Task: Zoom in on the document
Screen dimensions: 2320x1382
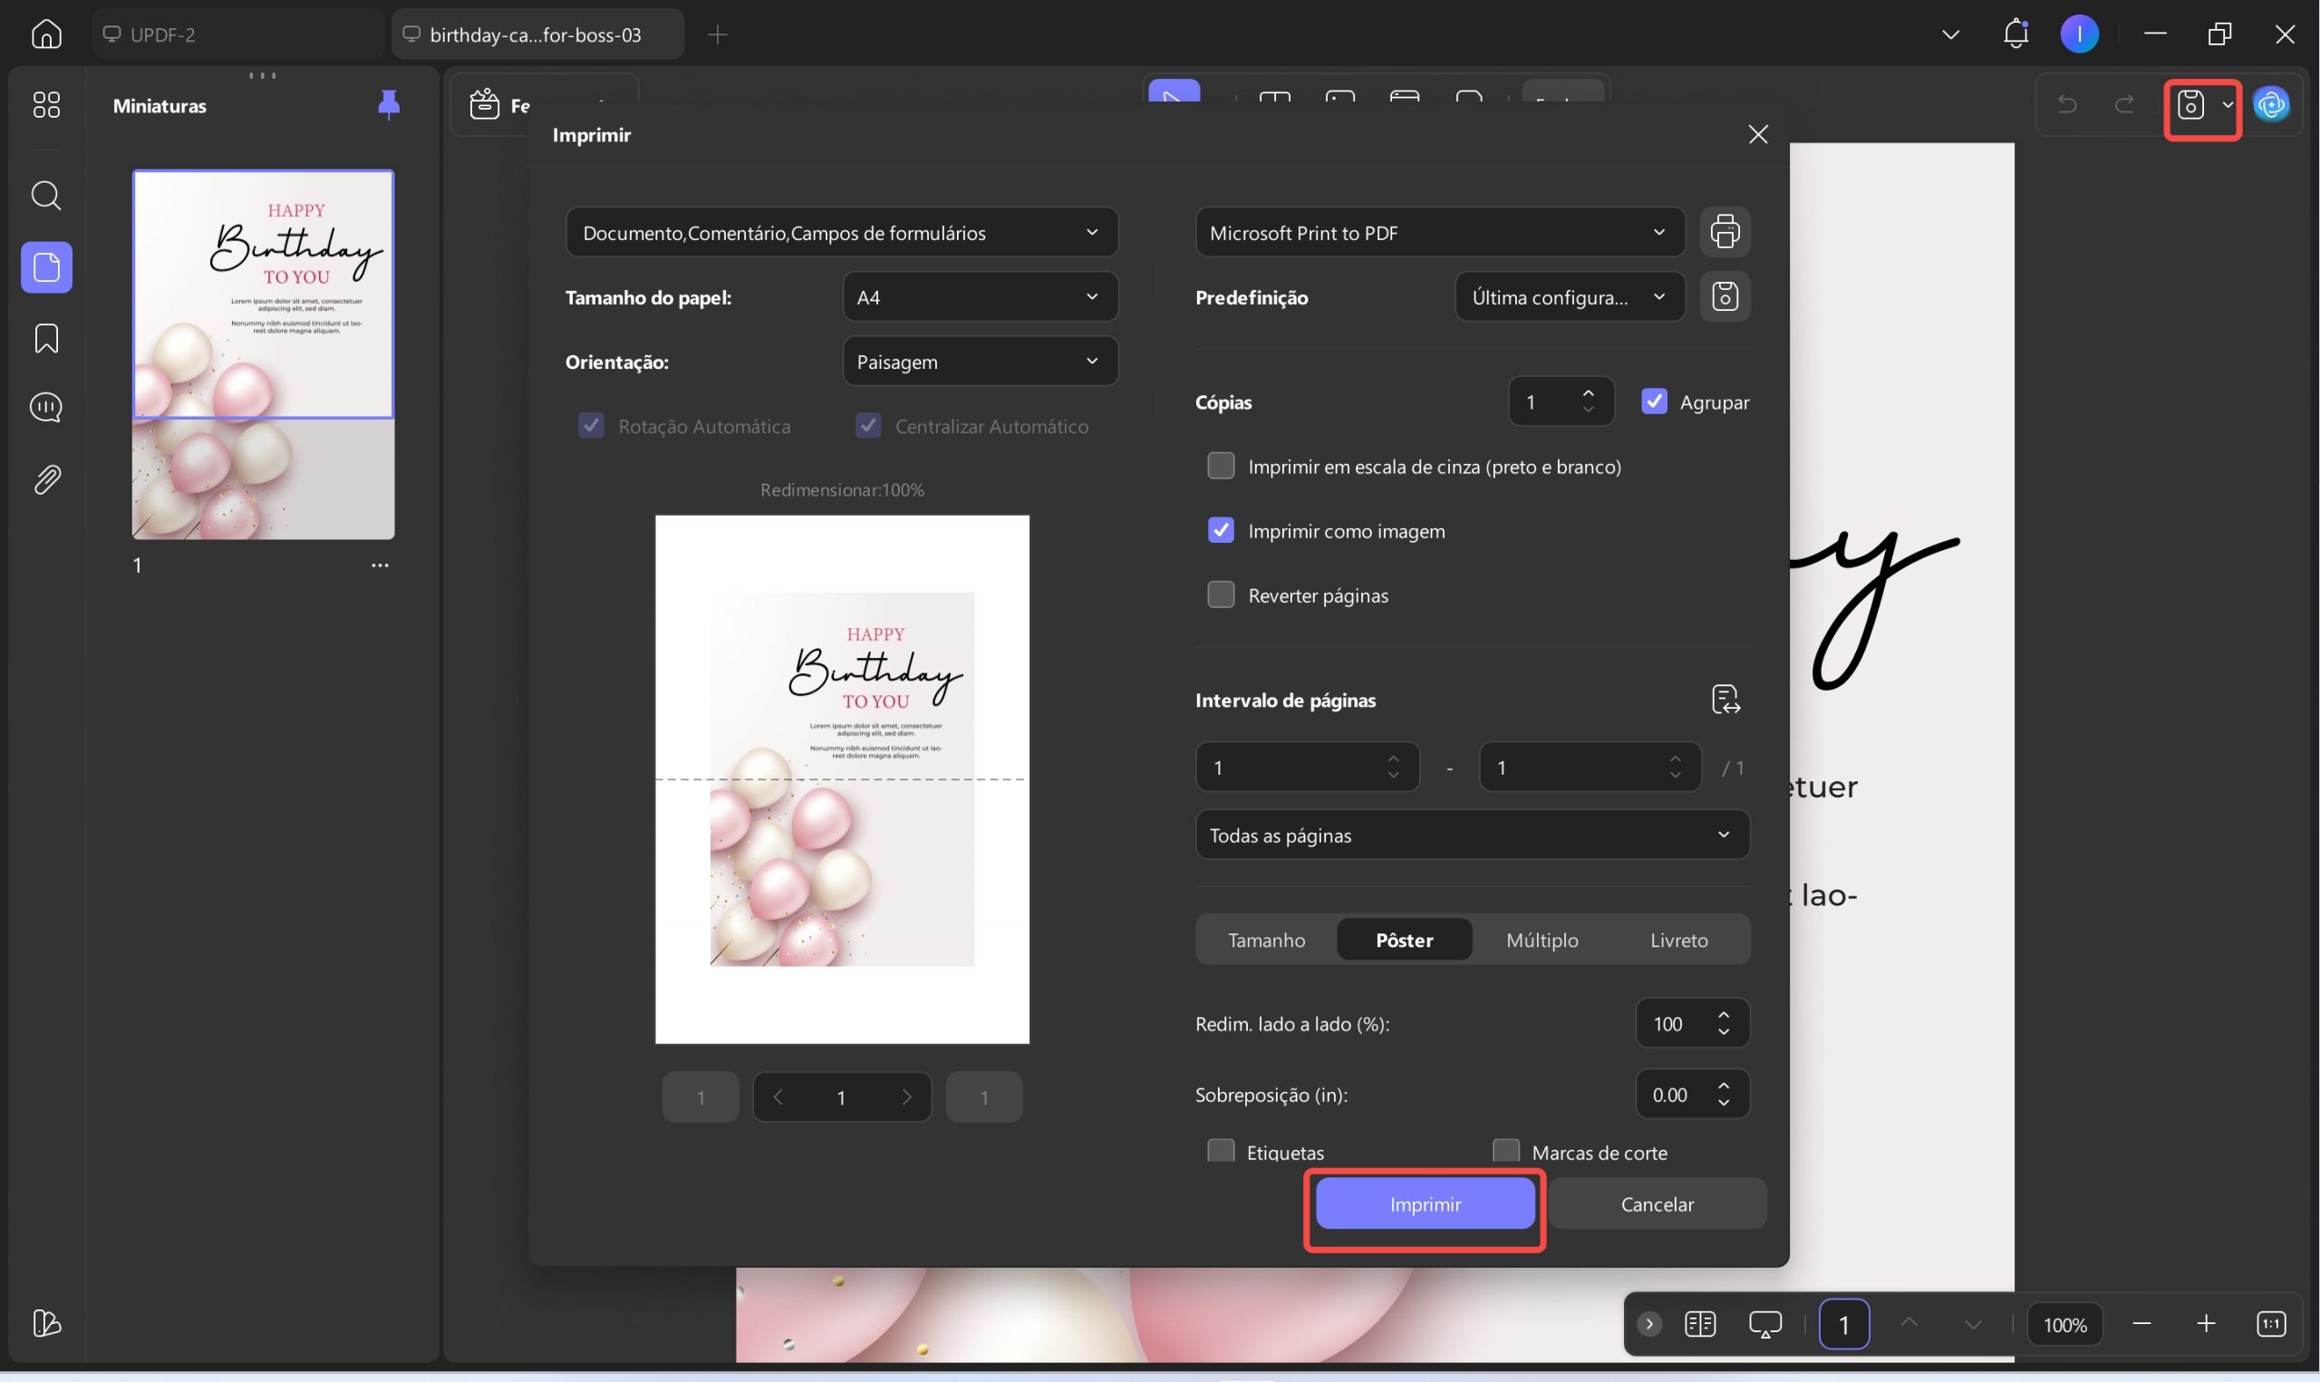Action: pos(2206,1323)
